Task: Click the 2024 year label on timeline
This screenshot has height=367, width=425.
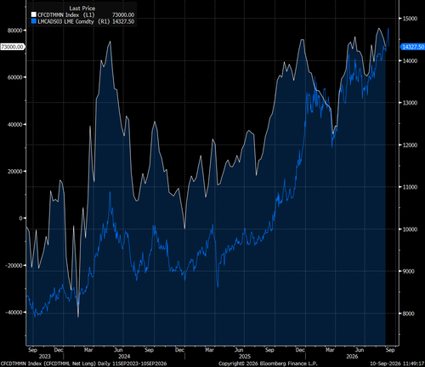Action: [124, 356]
